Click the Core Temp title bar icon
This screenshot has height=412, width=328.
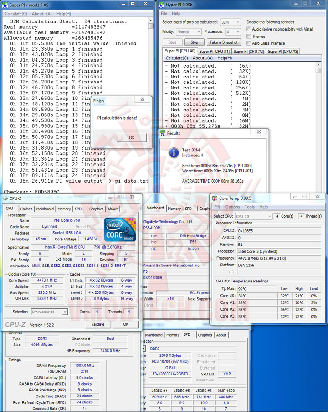pos(215,198)
